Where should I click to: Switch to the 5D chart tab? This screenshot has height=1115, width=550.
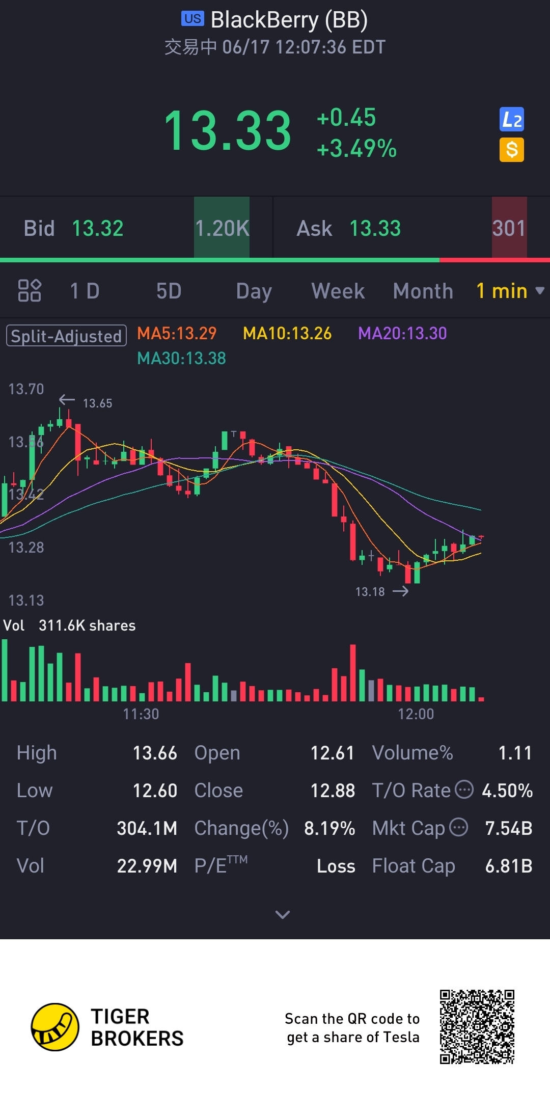pyautogui.click(x=169, y=291)
